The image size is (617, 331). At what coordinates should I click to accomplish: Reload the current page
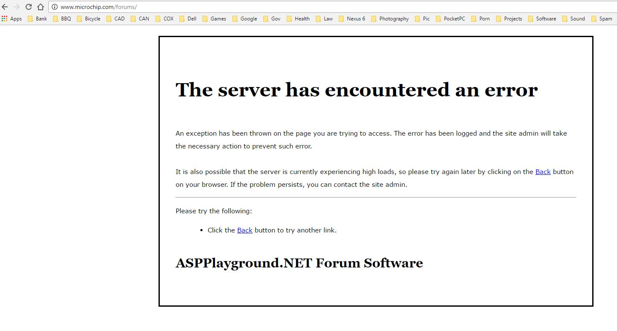click(28, 7)
